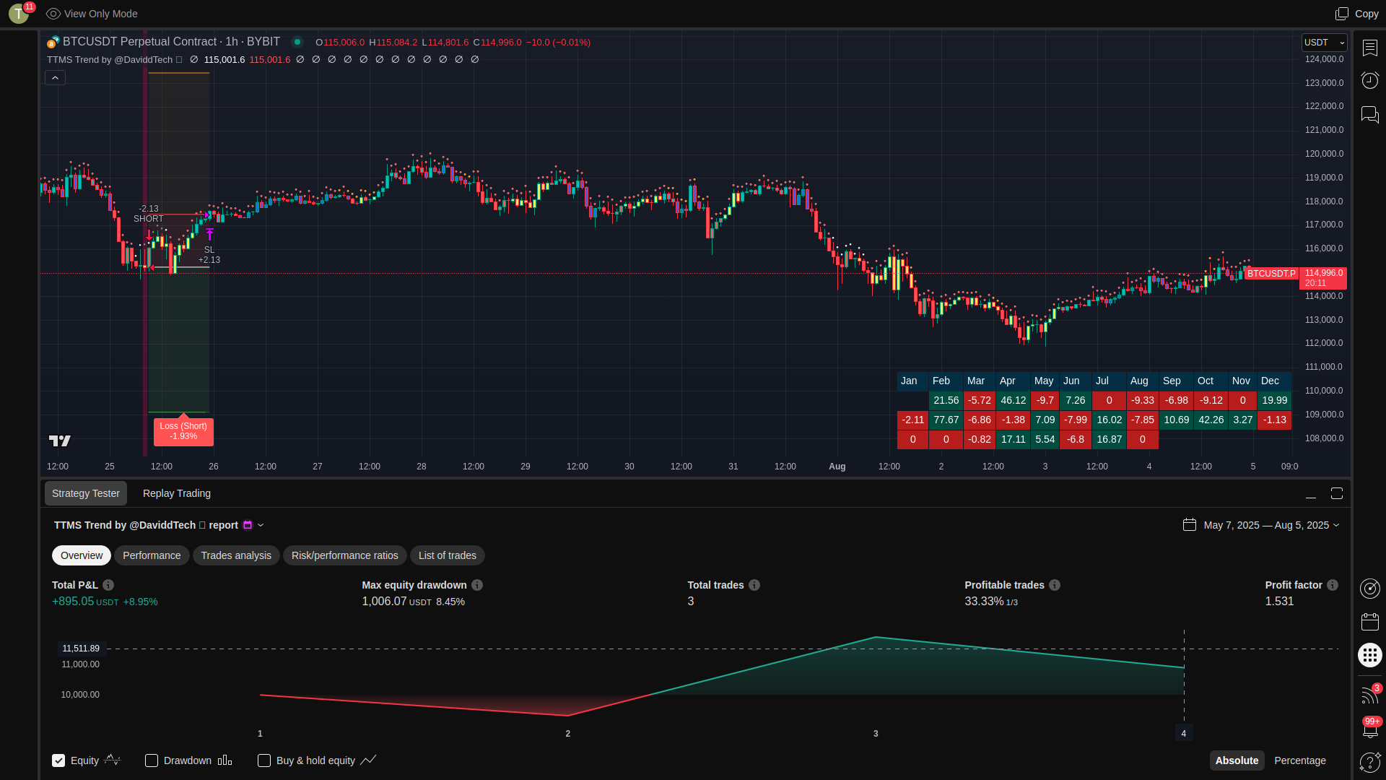Toggle the Equity checkbox
Image resolution: width=1386 pixels, height=780 pixels.
tap(58, 760)
